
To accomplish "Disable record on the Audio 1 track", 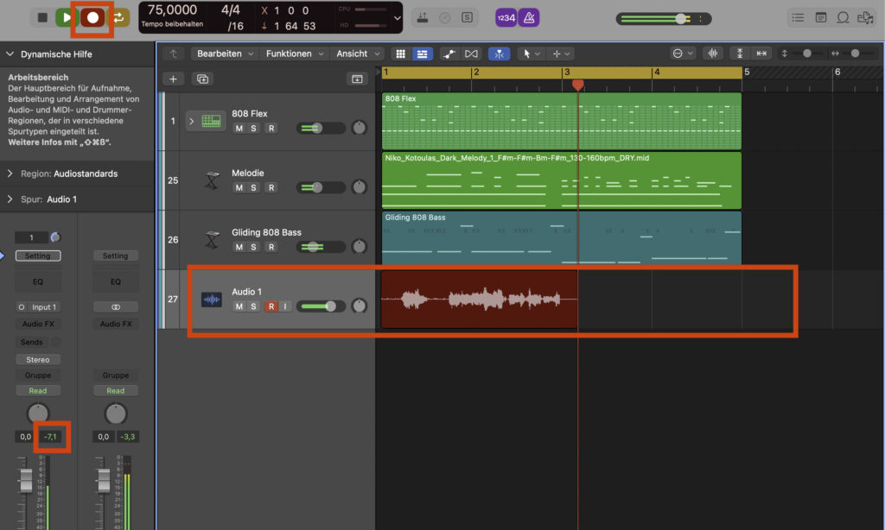I will (271, 306).
